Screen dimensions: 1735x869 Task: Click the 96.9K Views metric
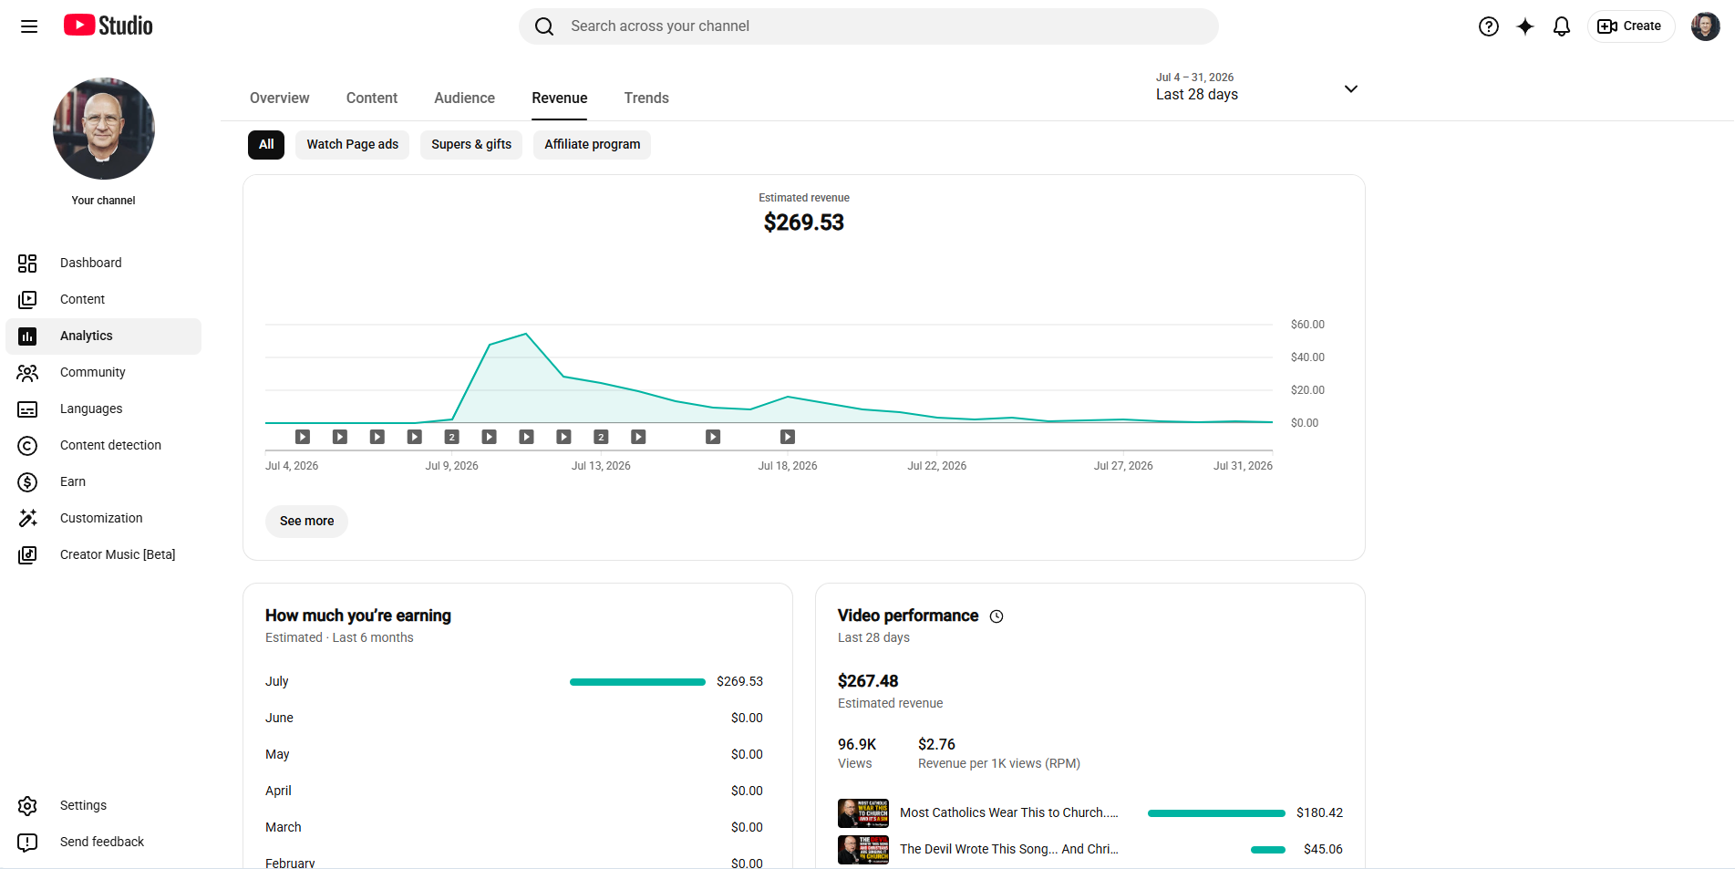[857, 753]
